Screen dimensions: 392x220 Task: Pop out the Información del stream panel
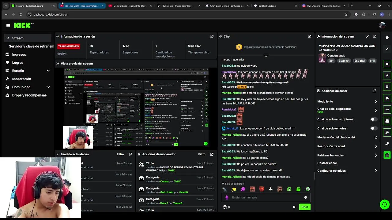[375, 36]
